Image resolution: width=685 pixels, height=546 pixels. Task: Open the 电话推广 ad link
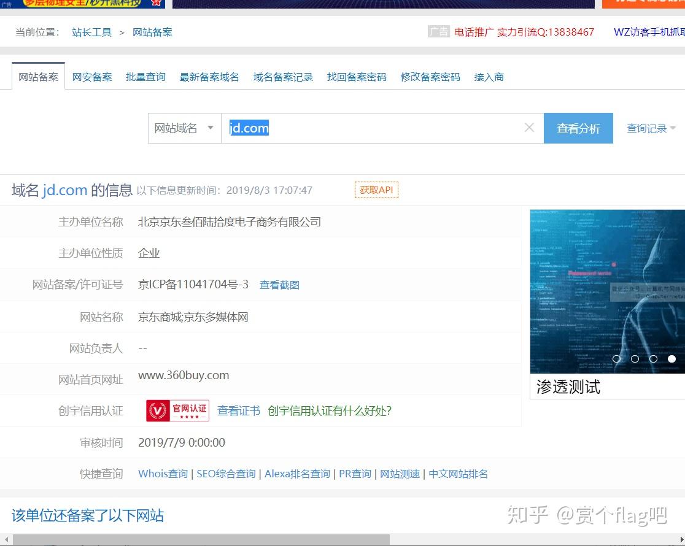click(x=524, y=32)
